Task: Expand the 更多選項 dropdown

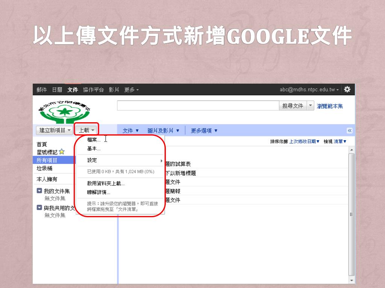Action: (204, 131)
